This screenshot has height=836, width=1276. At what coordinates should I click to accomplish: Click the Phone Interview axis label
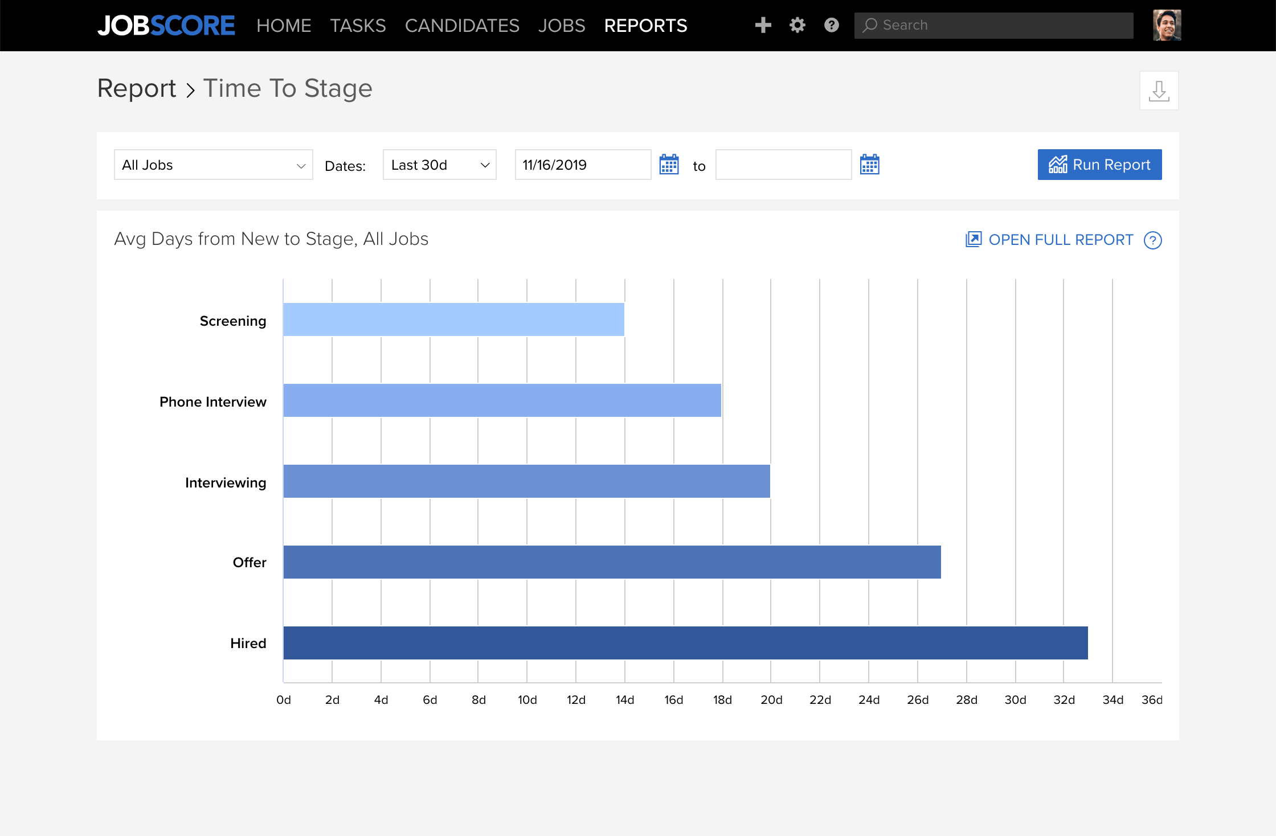213,402
